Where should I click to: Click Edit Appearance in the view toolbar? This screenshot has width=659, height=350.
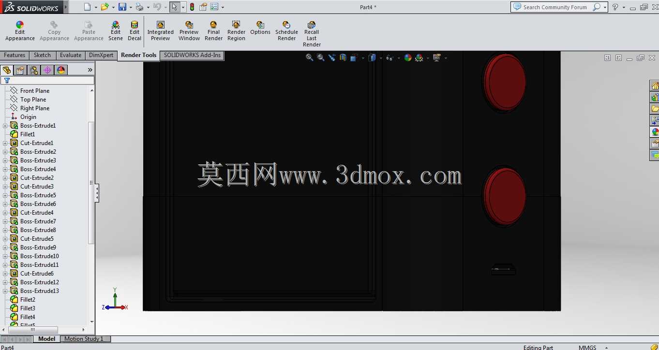point(408,58)
